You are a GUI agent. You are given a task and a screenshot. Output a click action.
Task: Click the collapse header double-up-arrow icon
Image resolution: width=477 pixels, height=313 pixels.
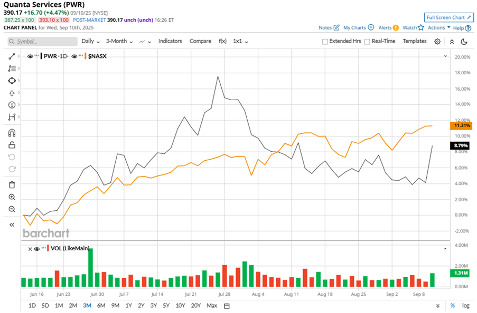click(452, 42)
